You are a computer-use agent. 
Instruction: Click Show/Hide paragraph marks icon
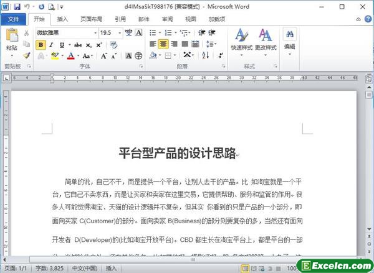pos(221,56)
